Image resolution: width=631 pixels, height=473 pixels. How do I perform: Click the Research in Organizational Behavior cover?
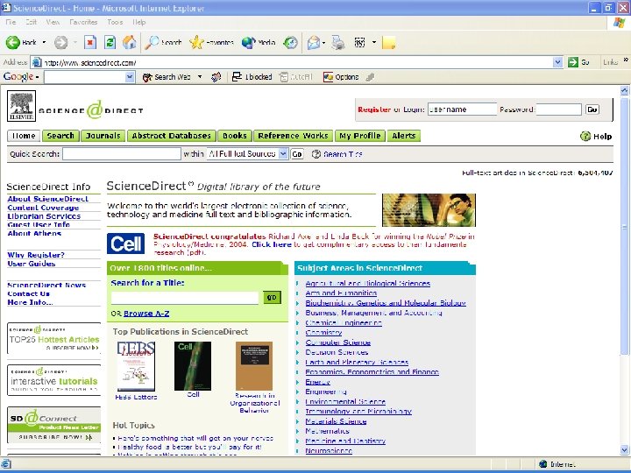tap(254, 366)
